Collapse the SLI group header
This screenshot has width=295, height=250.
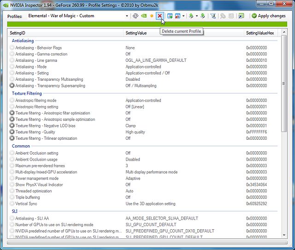[x=15, y=211]
